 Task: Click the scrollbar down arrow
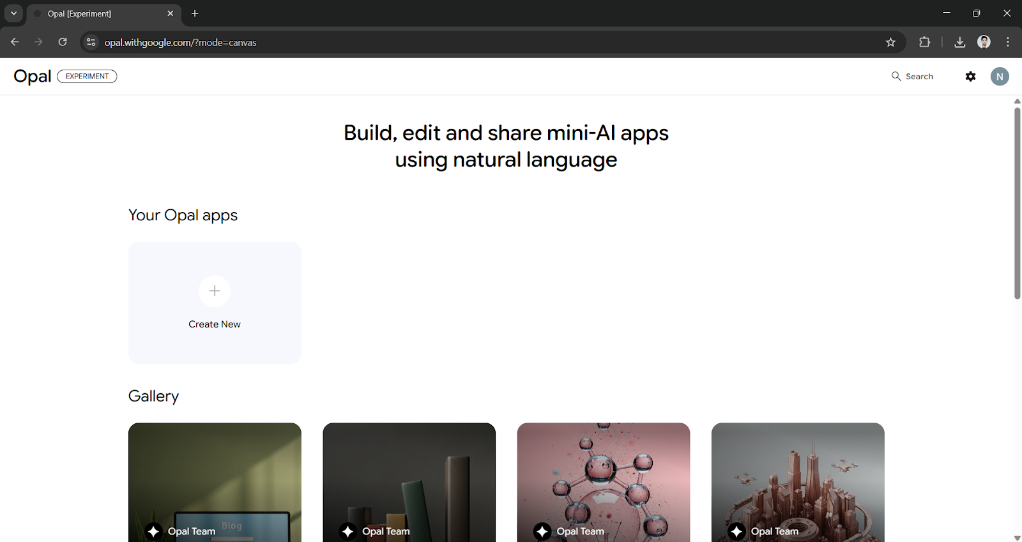point(1017,538)
